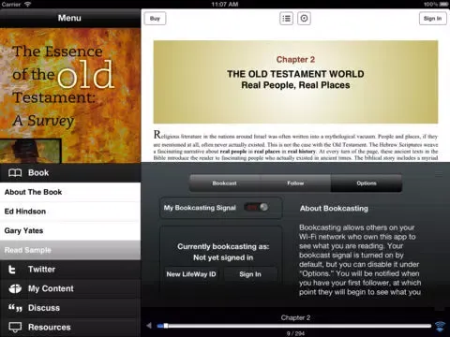Screen dimensions: 450x337
Task: Switch to the Options tab
Action: [367, 183]
